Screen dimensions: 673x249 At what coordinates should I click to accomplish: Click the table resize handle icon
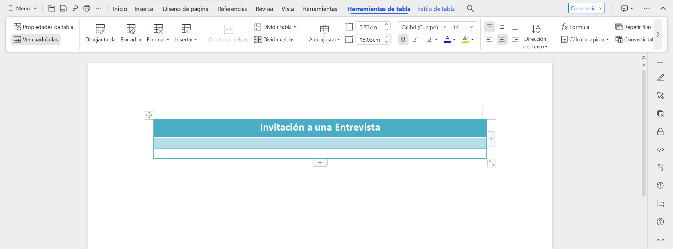[492, 163]
